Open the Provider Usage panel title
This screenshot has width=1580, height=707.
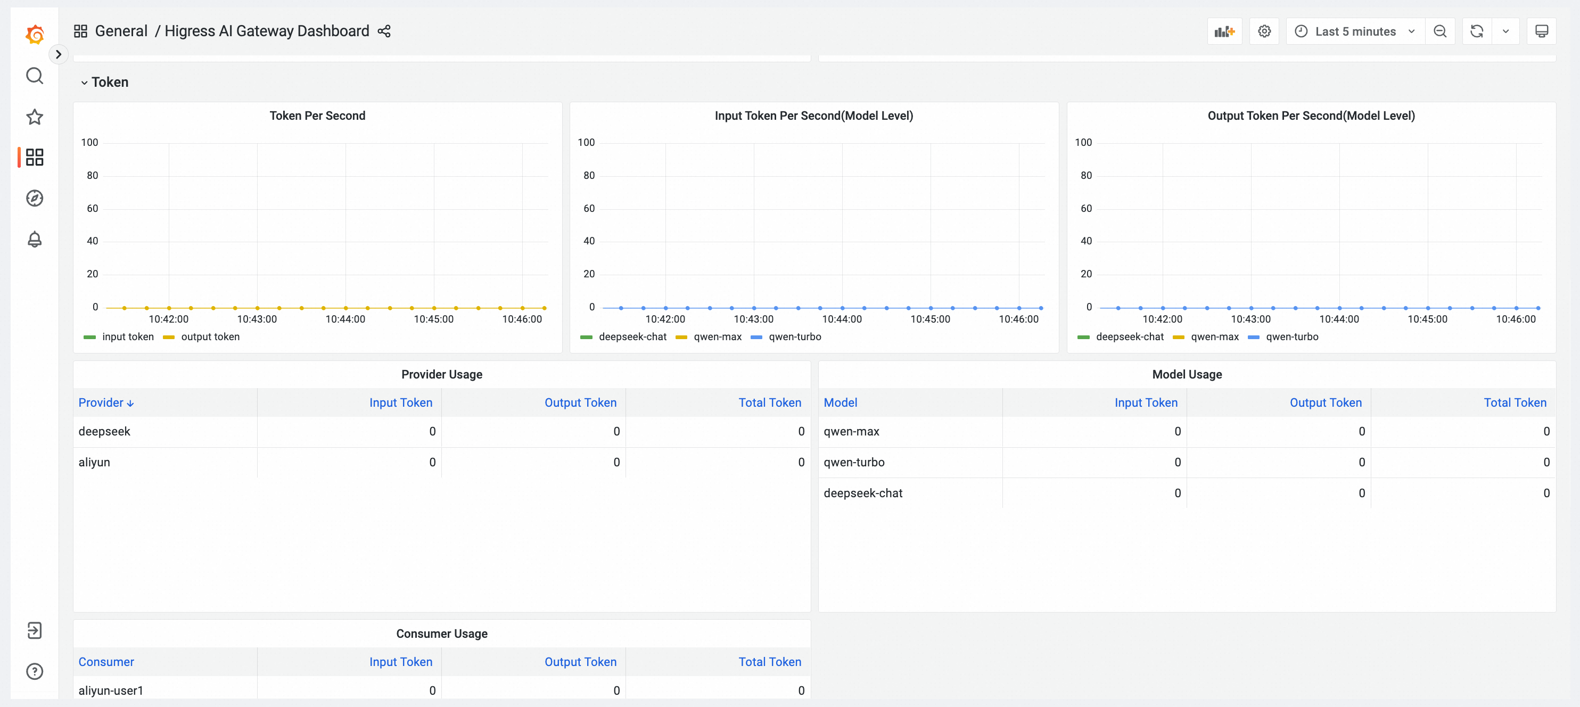click(442, 374)
